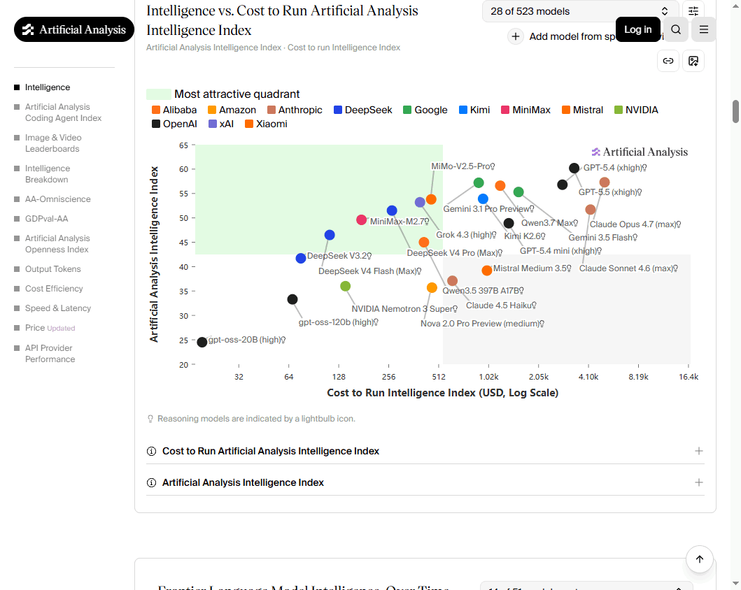Click the Qwen3.5 397B A17B label

pos(483,290)
